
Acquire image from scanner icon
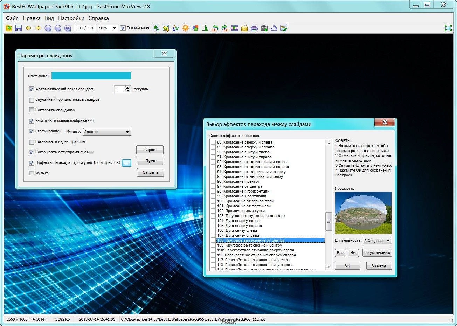pos(274,28)
